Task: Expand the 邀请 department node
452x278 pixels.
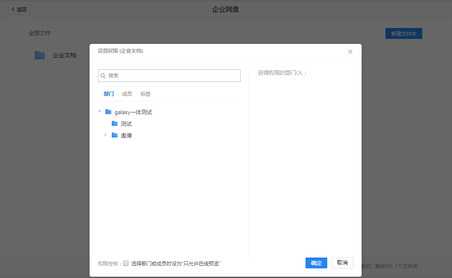Action: click(x=106, y=135)
